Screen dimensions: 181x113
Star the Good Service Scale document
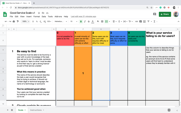tap(39, 13)
